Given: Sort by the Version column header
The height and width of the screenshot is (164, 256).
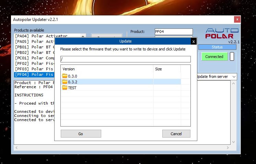Looking at the screenshot, I should 107,69.
